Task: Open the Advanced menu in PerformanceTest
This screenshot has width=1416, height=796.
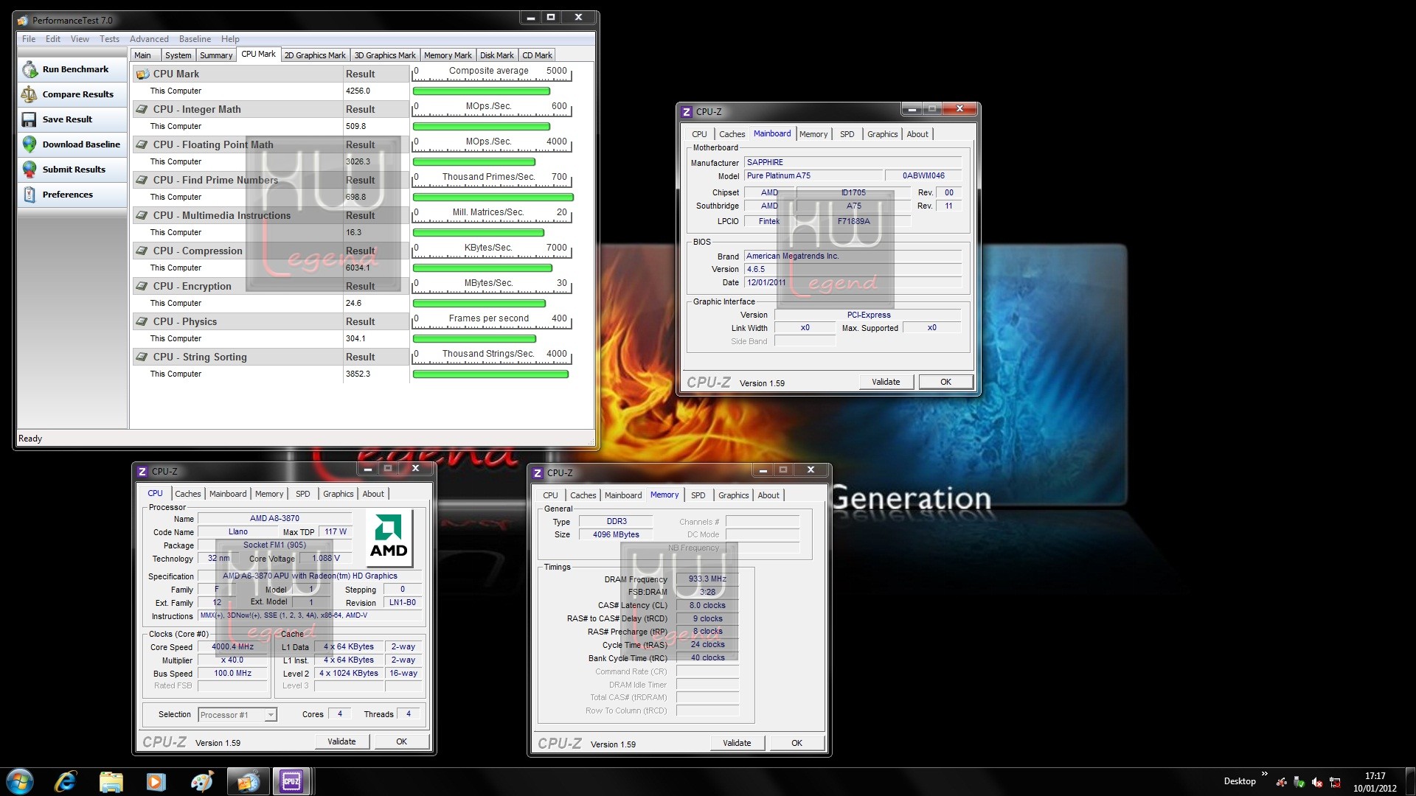Action: pyautogui.click(x=149, y=39)
